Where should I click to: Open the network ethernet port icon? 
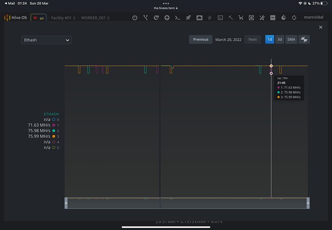[x=199, y=18]
